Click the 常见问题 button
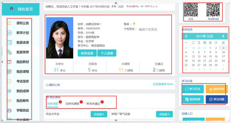 (217, 99)
